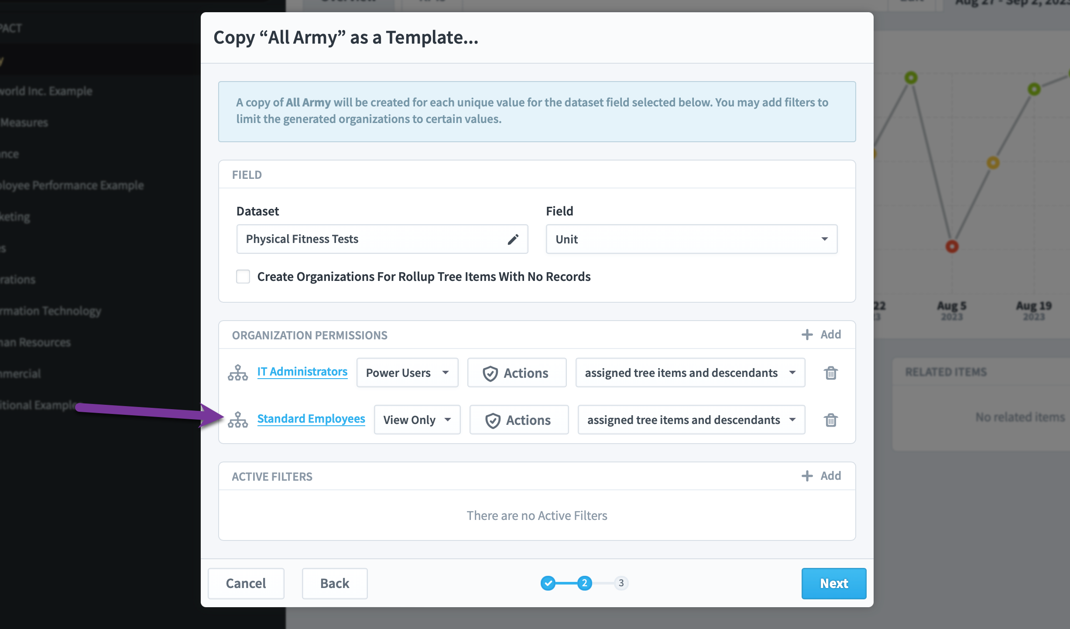This screenshot has height=629, width=1070.
Task: Cancel the template copy dialog
Action: 246,584
